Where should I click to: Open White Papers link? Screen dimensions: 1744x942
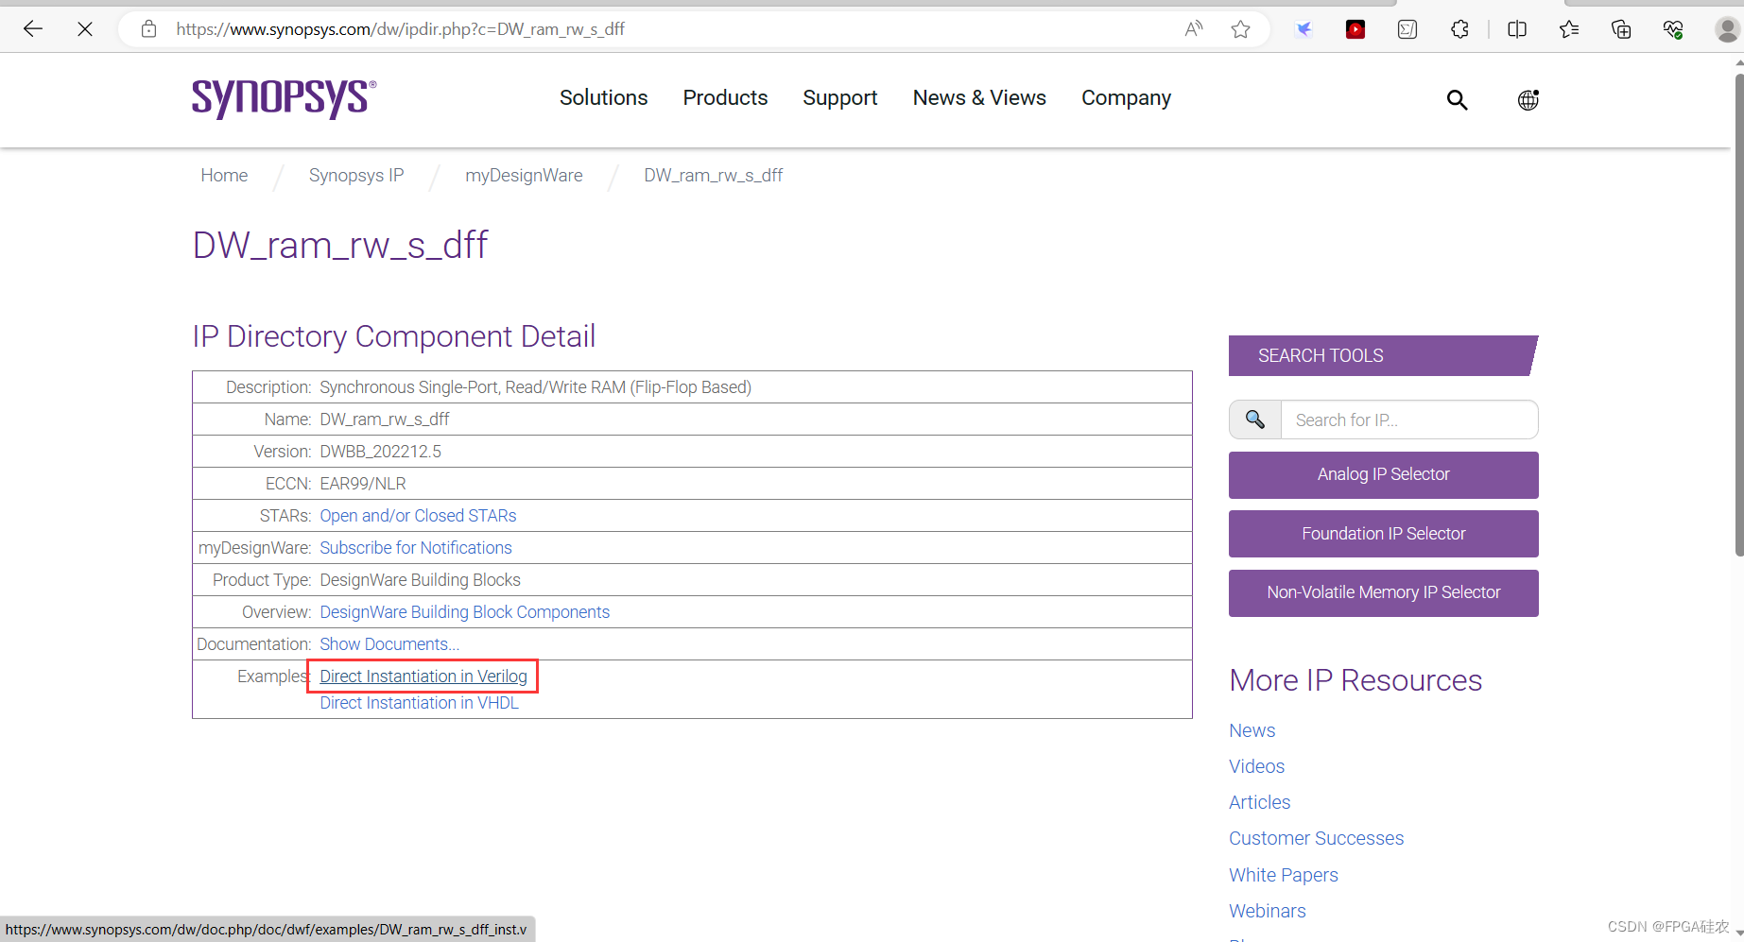pos(1283,875)
